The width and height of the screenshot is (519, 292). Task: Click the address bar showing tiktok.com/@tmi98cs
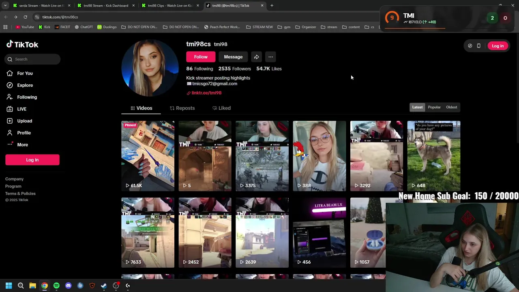click(x=203, y=17)
